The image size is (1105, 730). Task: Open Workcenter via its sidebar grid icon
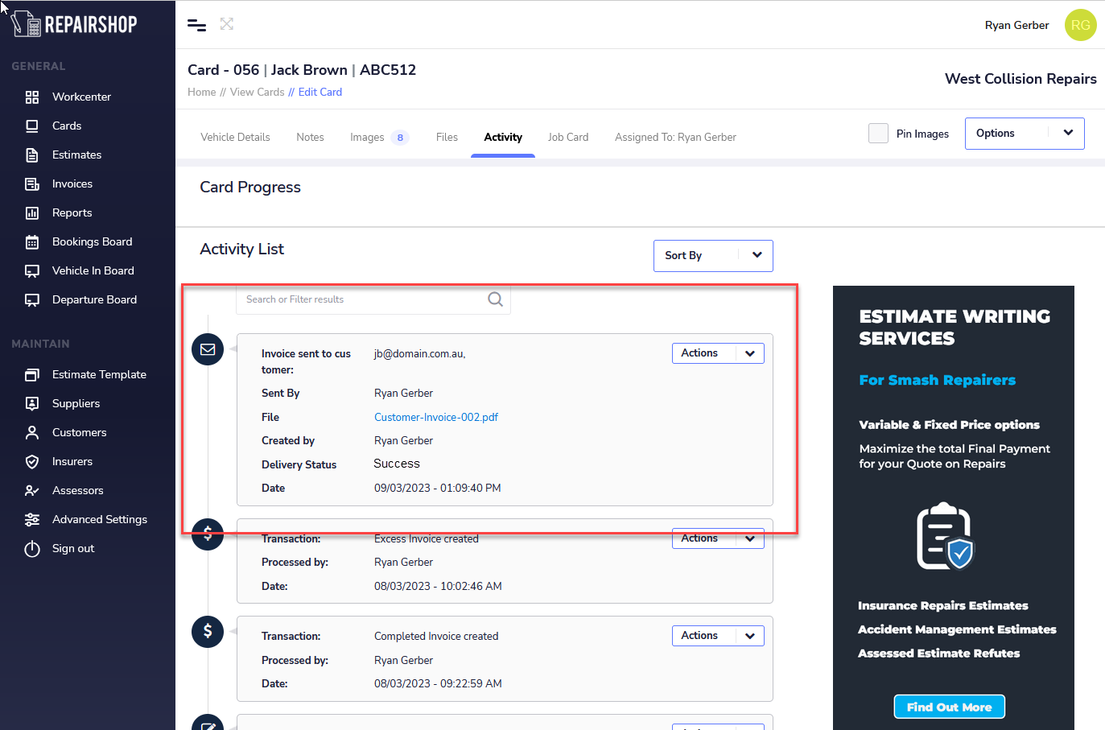[32, 97]
